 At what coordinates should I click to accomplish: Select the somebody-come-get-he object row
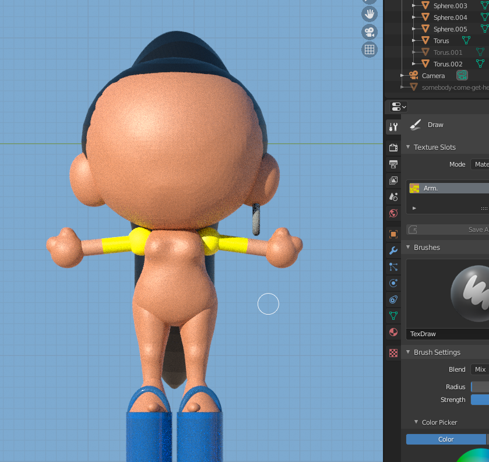coord(455,87)
